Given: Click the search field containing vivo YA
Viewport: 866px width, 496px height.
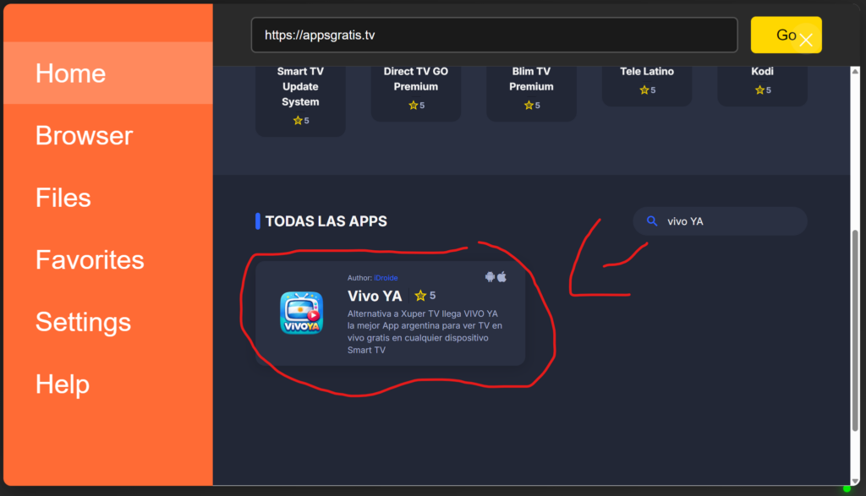Looking at the screenshot, I should click(727, 221).
